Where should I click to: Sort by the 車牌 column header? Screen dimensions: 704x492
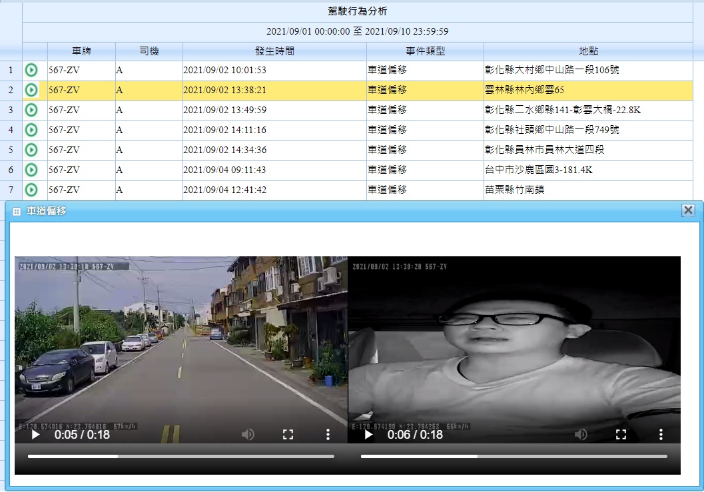[x=81, y=51]
